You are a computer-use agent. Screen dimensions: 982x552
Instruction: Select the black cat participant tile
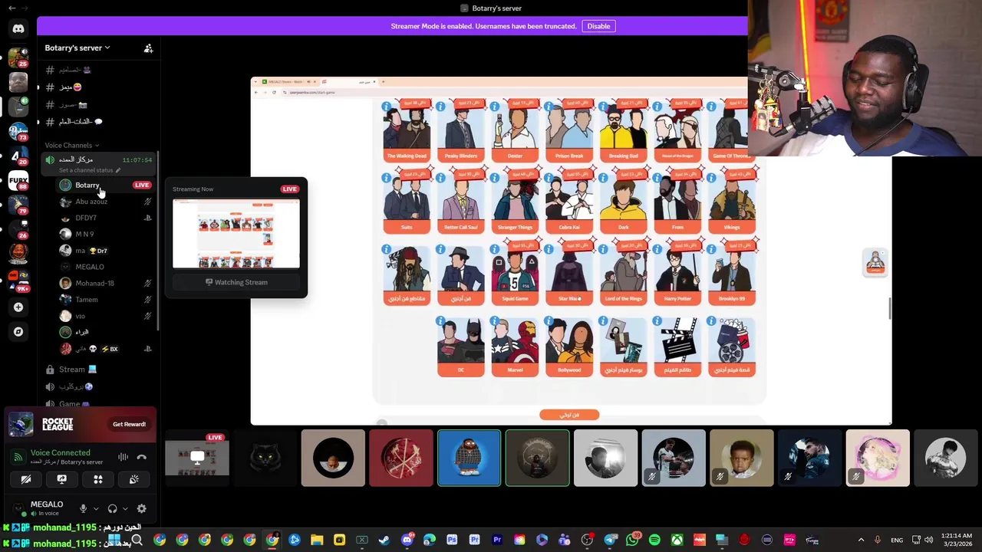click(x=265, y=458)
